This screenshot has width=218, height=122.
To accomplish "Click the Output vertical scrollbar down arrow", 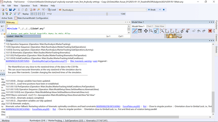I will tap(213, 114).
